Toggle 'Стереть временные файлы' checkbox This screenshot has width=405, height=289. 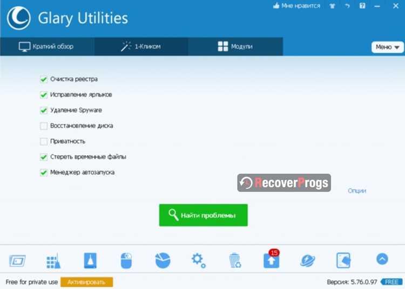[x=44, y=157]
